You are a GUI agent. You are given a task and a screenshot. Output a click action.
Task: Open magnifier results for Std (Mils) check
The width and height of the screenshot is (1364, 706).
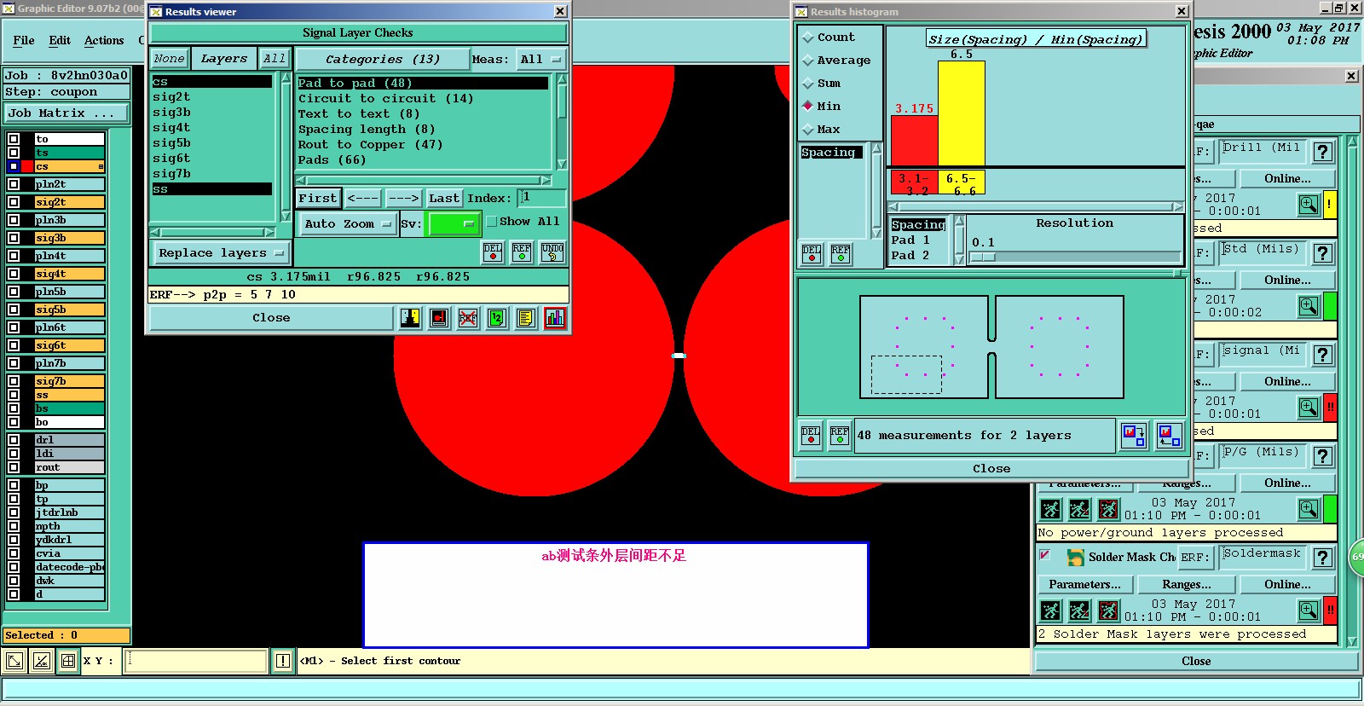(1309, 306)
